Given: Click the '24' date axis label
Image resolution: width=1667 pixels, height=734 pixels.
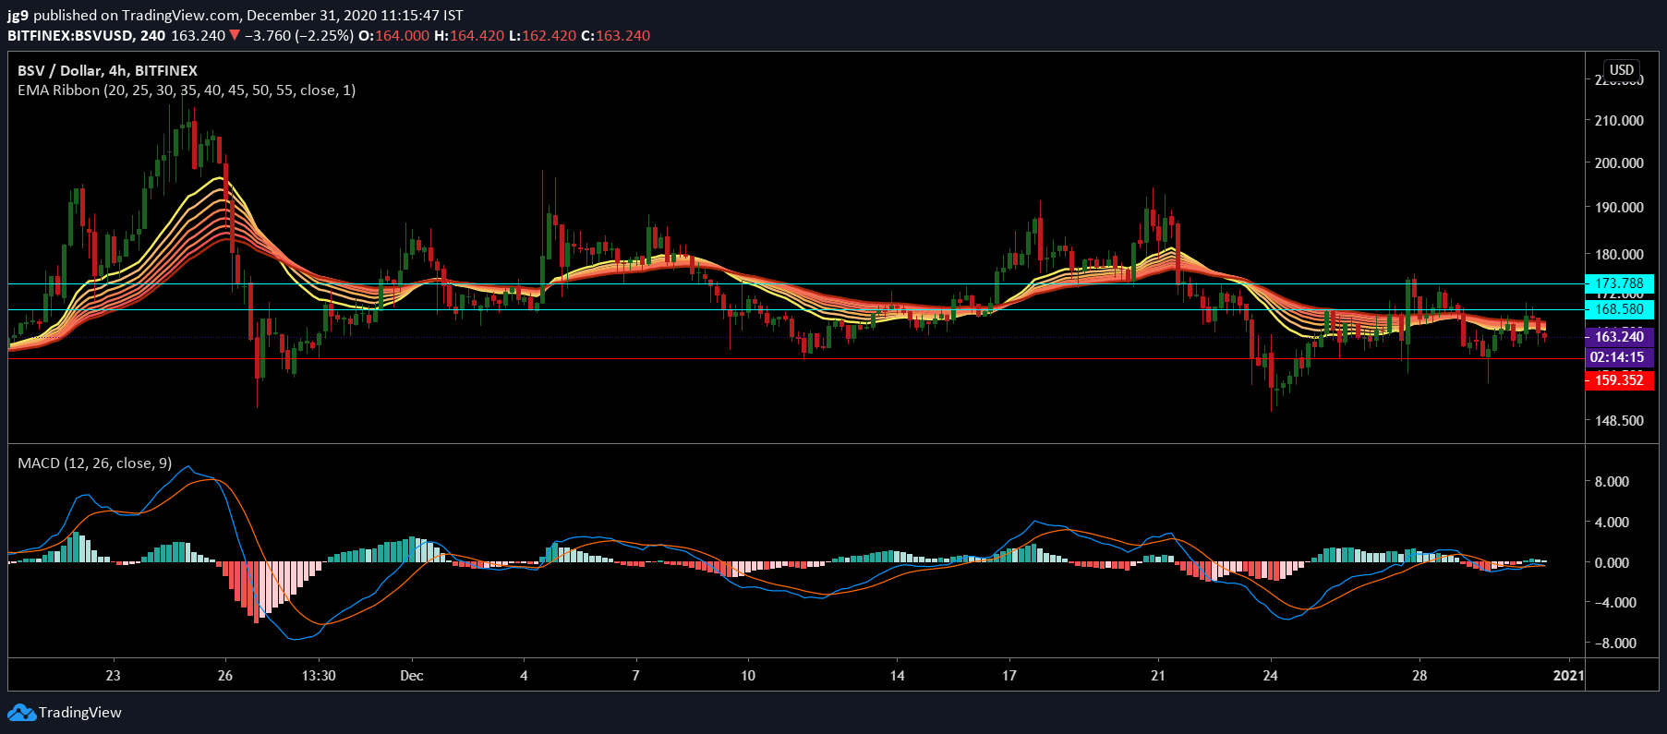Looking at the screenshot, I should (x=1271, y=676).
